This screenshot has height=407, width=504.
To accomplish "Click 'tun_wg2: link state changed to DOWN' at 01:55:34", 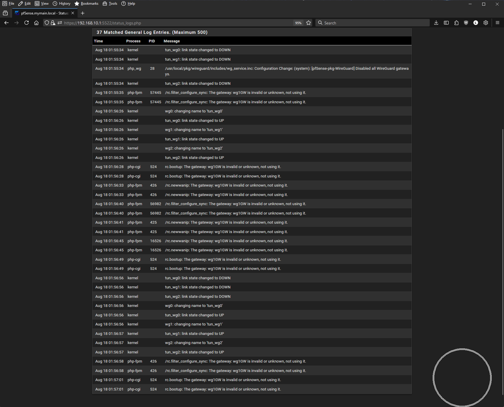I will 198,84.
